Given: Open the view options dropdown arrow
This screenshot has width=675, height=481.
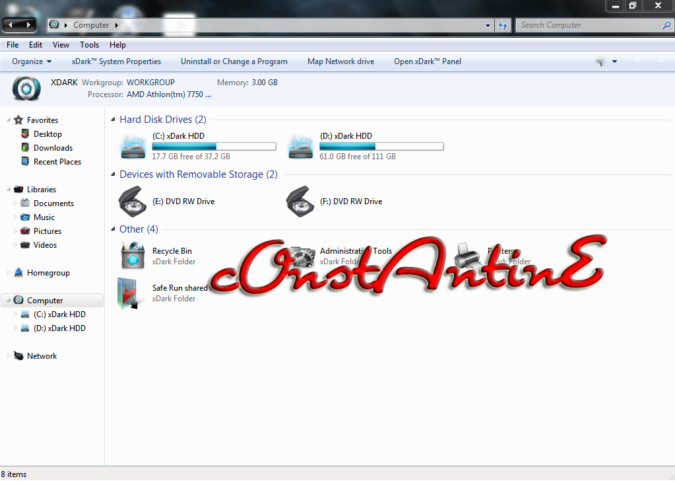Looking at the screenshot, I should tap(615, 61).
